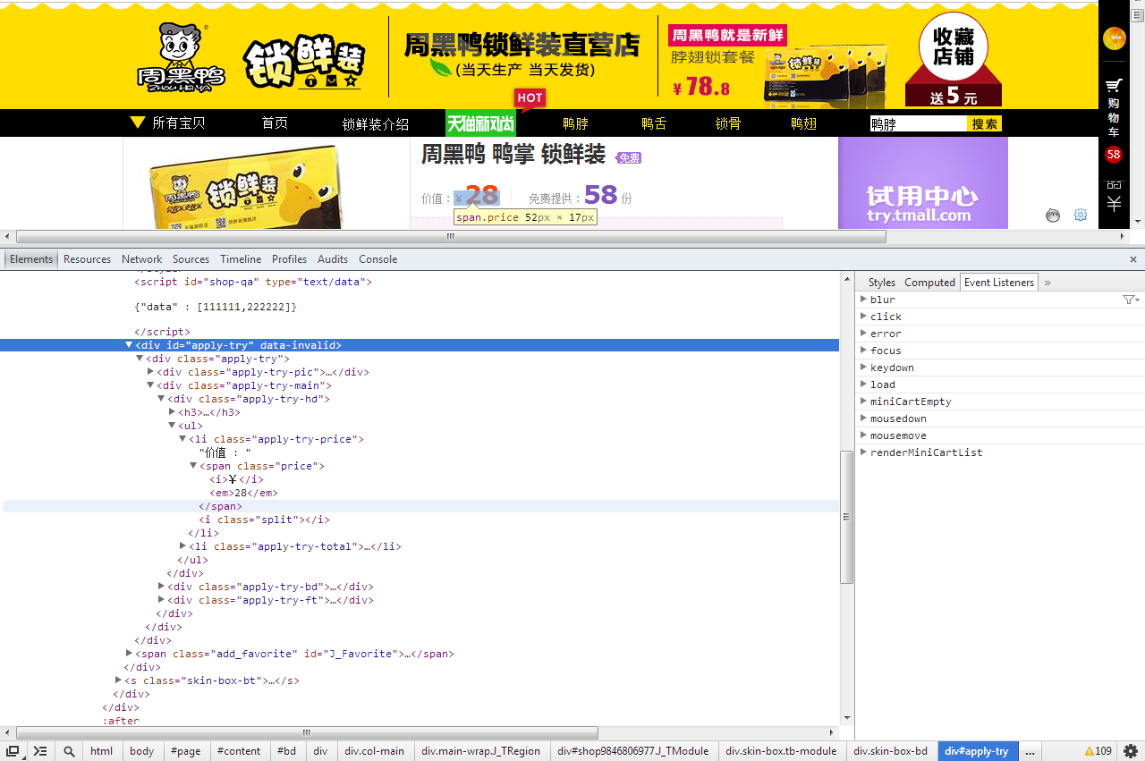Click 锁鲜装介绍 navigation link
The image size is (1145, 761).
tap(376, 124)
